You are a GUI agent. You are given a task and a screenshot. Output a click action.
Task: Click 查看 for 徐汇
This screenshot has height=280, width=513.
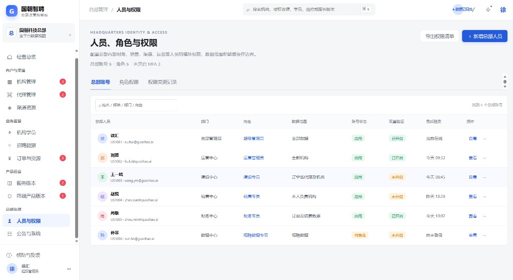(473, 139)
